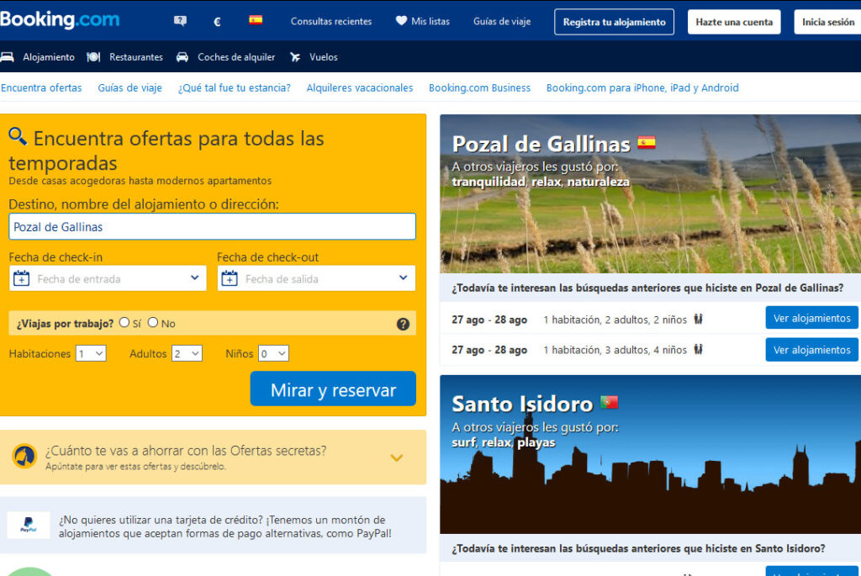The width and height of the screenshot is (861, 576).
Task: Open the help chat bubble icon
Action: point(180,21)
